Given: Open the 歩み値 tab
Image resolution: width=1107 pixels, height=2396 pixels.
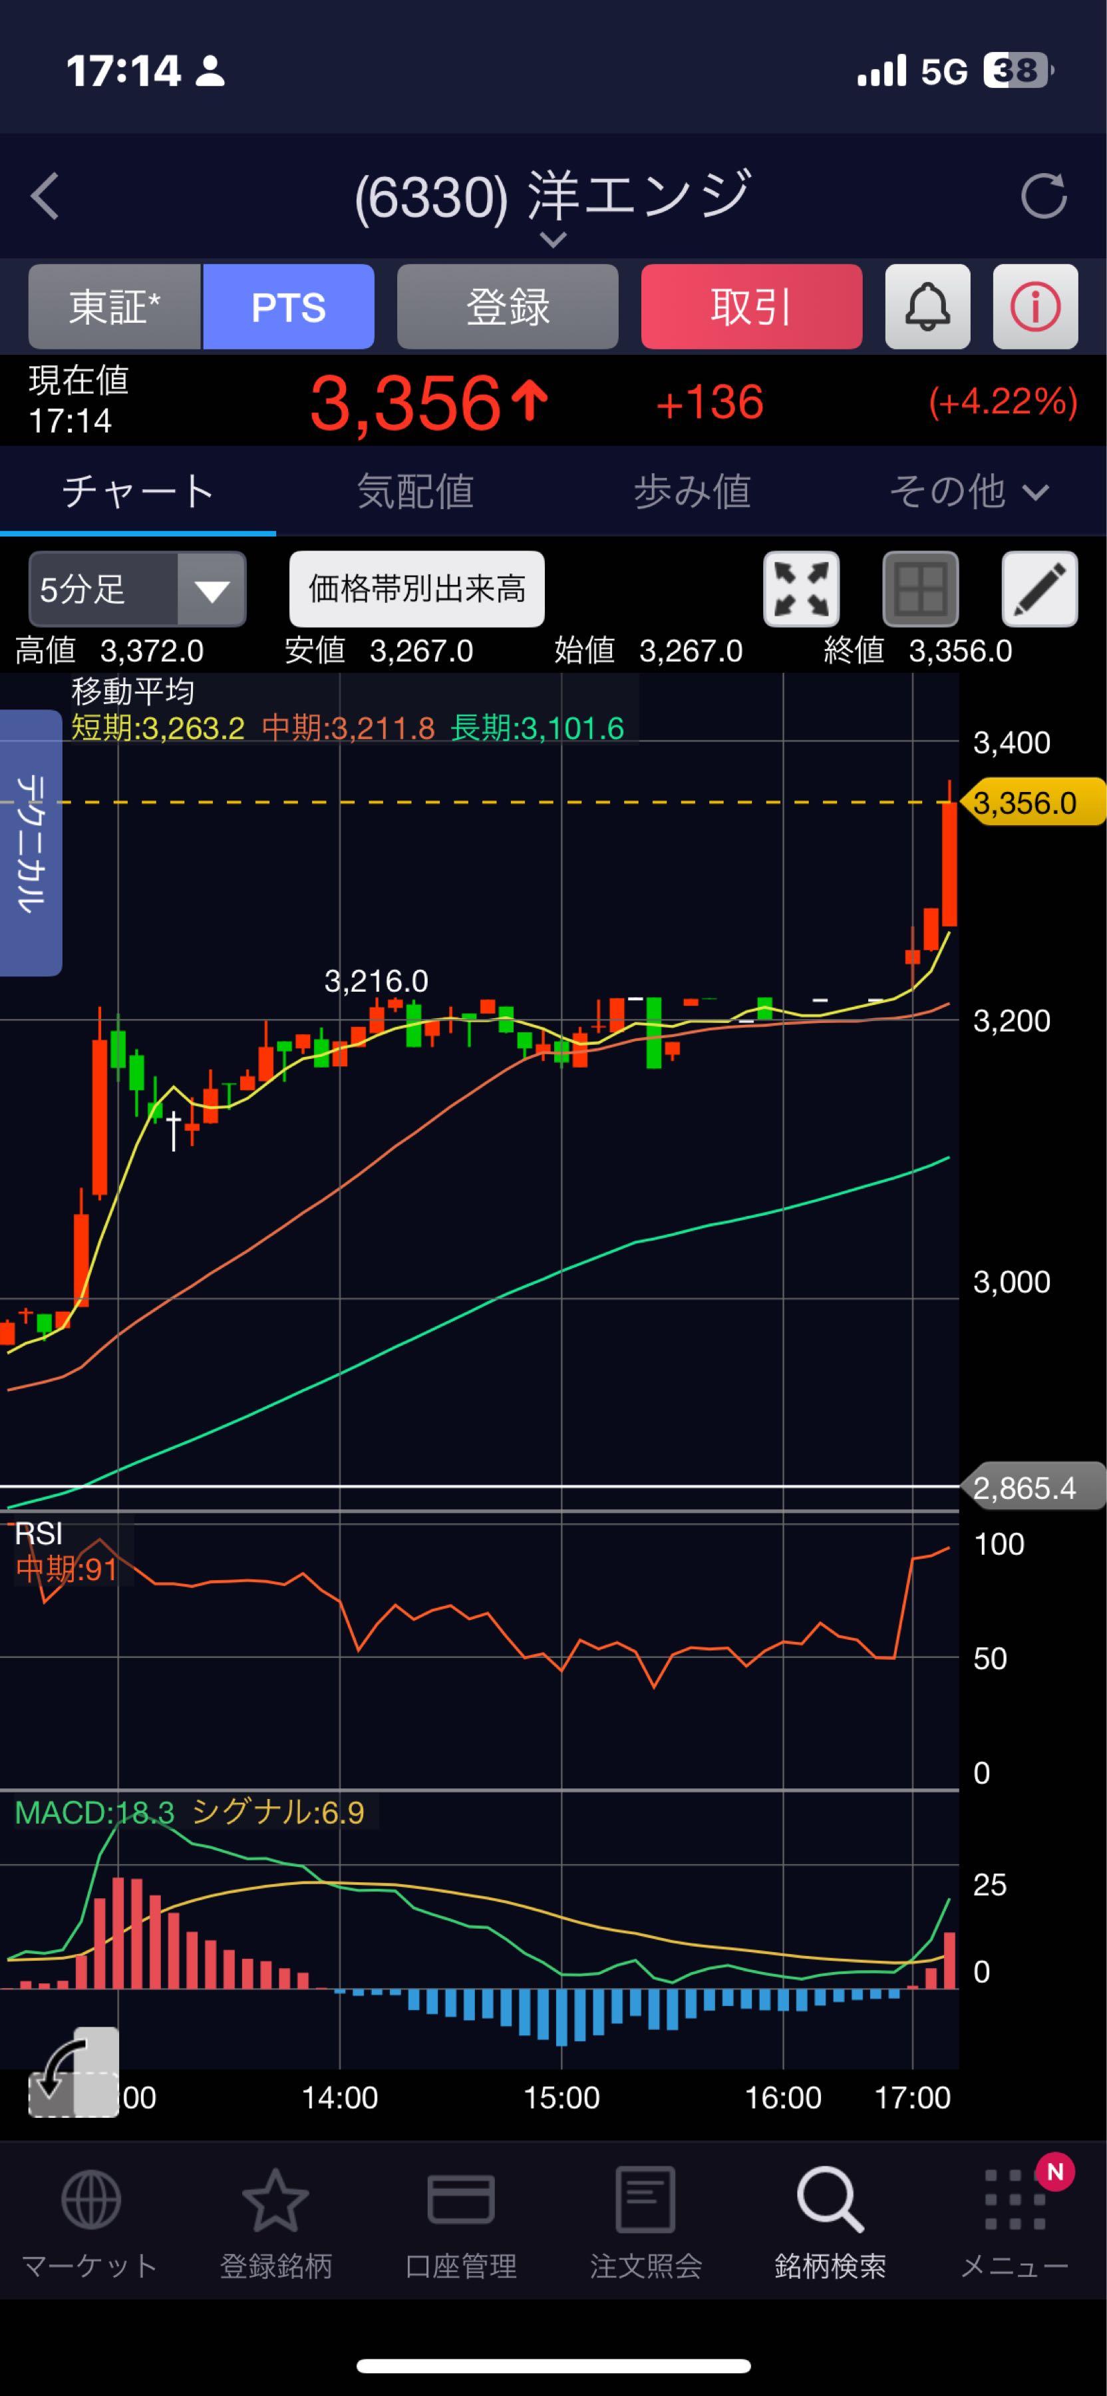Looking at the screenshot, I should [x=691, y=491].
